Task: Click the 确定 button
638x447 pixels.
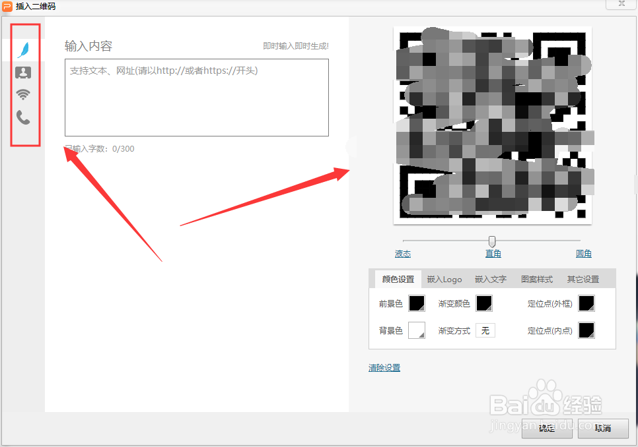Action: [547, 428]
